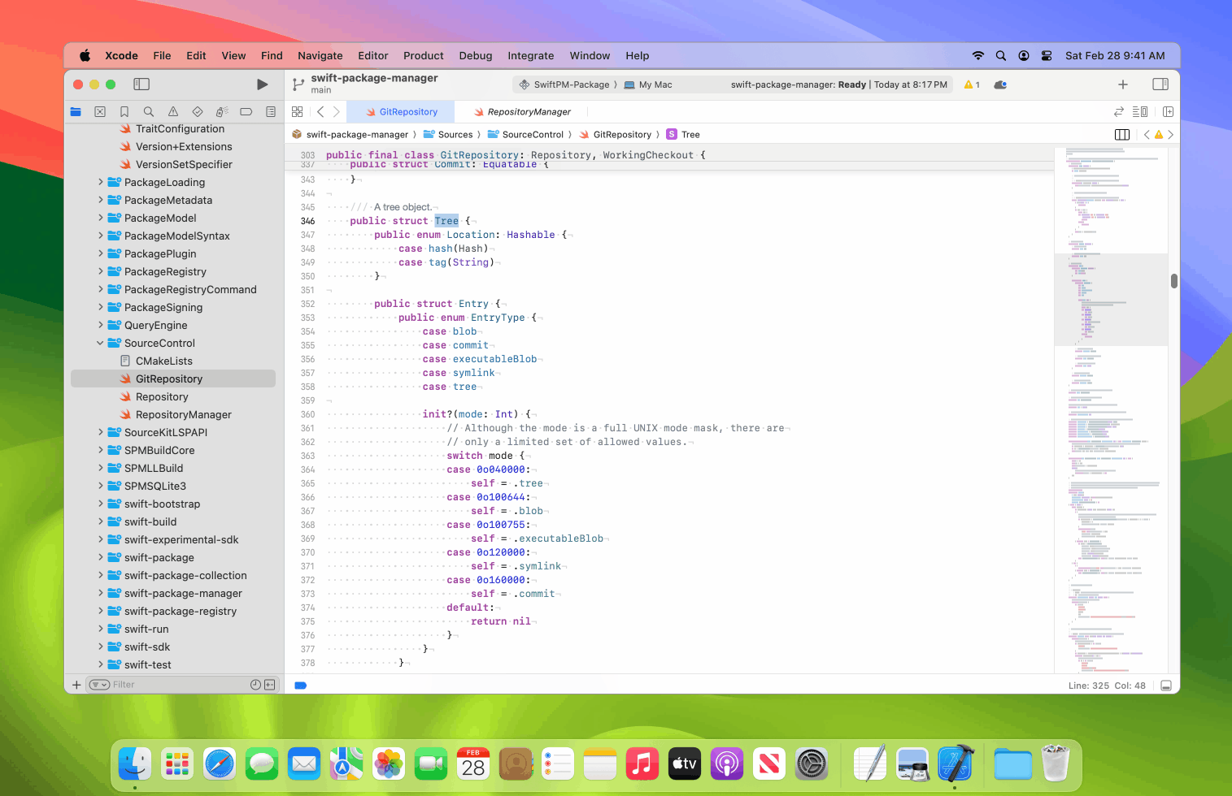Viewport: 1232px width, 796px height.
Task: Toggle the minimap columns button
Action: click(1122, 135)
